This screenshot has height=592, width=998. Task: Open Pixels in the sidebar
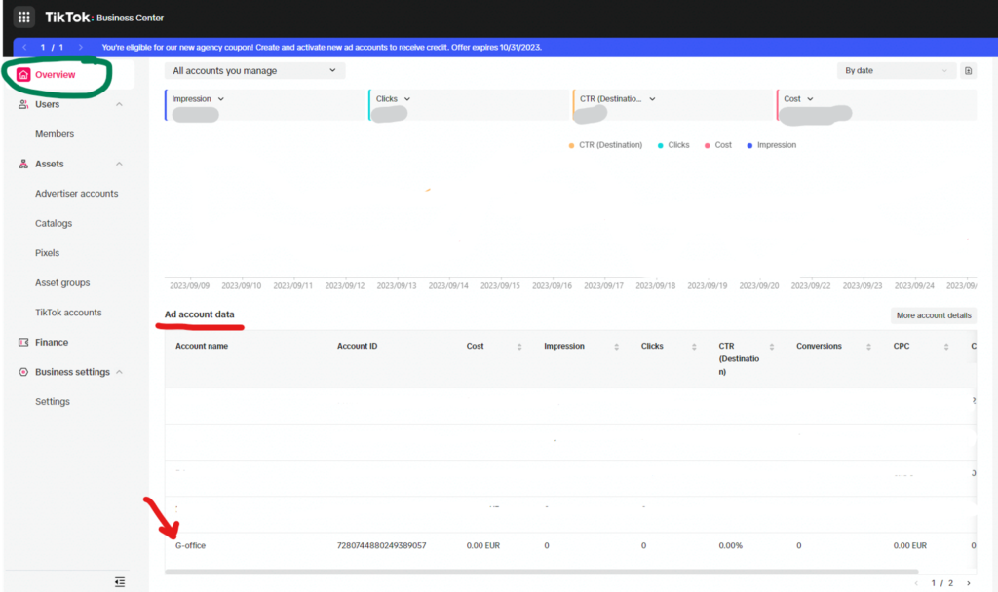pyautogui.click(x=47, y=253)
